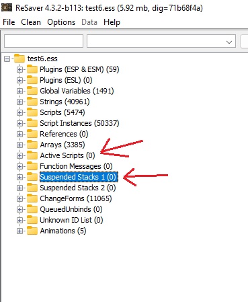
Task: Click the References folder icon
Action: click(32, 134)
